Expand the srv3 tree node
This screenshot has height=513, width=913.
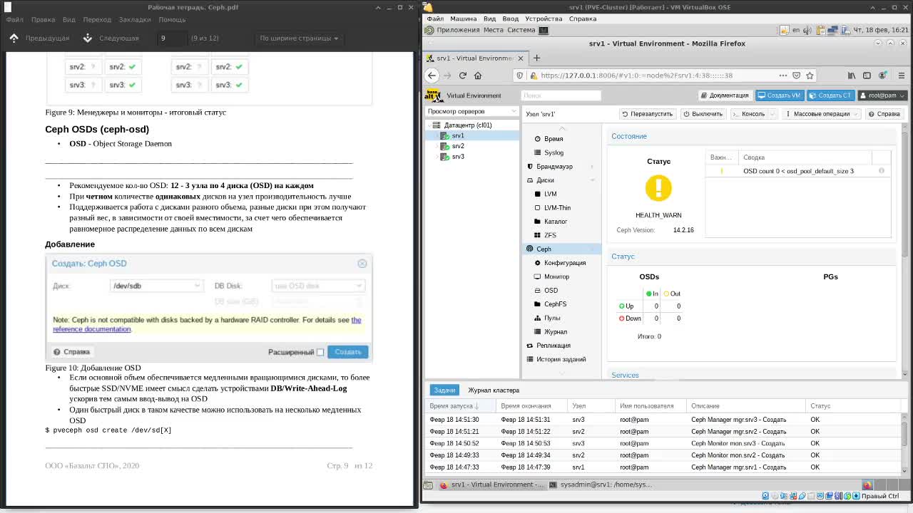coord(437,157)
